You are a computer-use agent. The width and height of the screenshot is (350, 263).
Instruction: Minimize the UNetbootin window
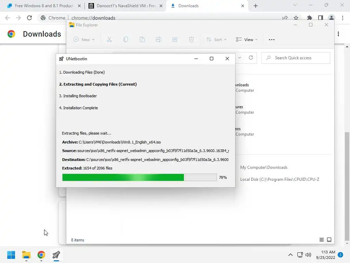(196, 59)
